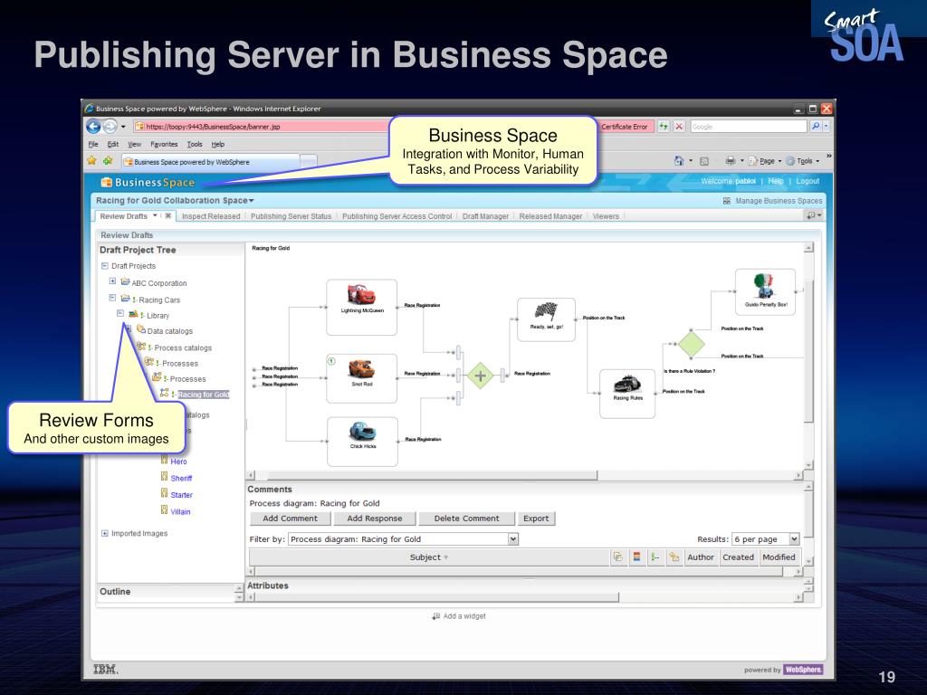The width and height of the screenshot is (927, 695).
Task: Click the folder column icon before Author
Action: click(674, 557)
